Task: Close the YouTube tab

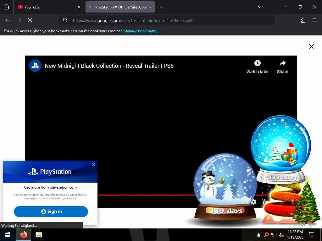Action: (79, 7)
